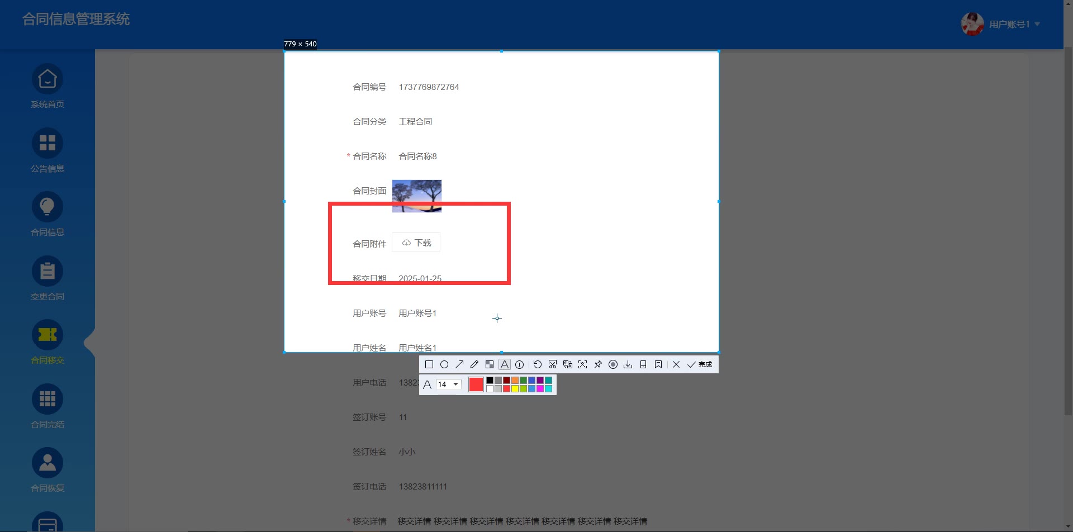Click the 工程合同 category value
The width and height of the screenshot is (1073, 532).
click(415, 122)
